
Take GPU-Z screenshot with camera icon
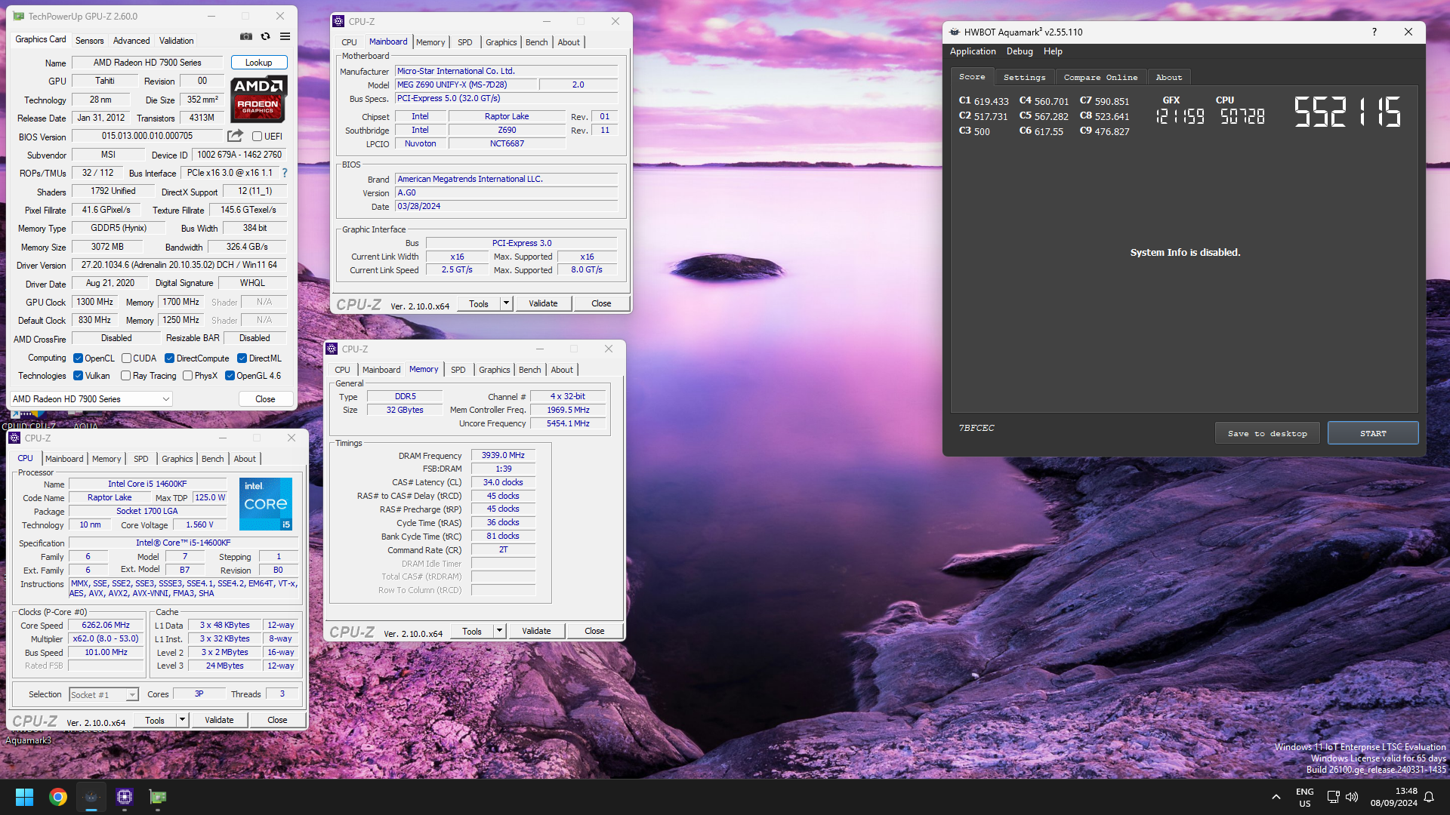pos(246,36)
